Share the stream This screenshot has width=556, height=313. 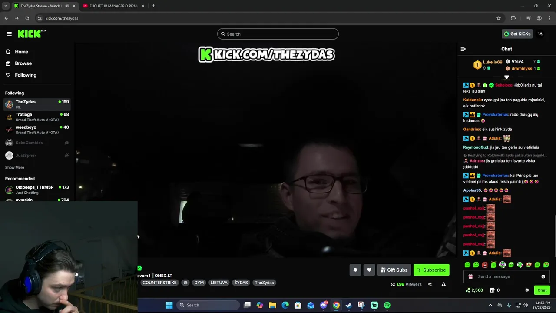pyautogui.click(x=430, y=284)
